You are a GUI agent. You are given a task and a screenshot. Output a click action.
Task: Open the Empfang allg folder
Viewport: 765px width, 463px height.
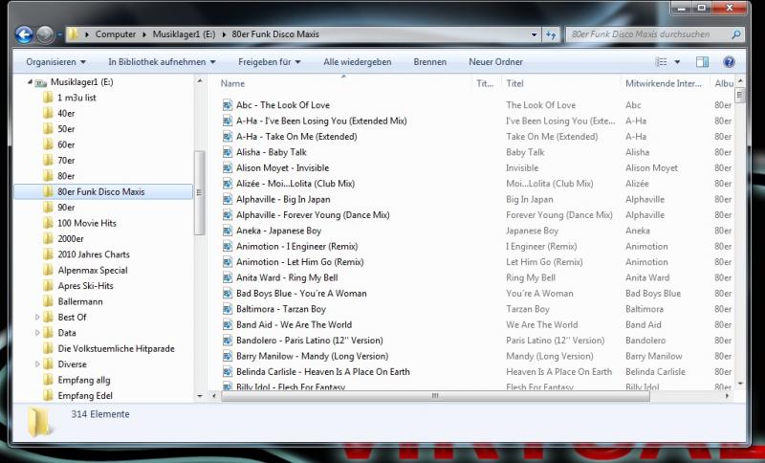pyautogui.click(x=83, y=380)
